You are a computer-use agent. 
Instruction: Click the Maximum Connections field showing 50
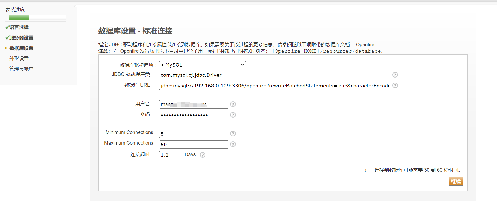tap(193, 145)
